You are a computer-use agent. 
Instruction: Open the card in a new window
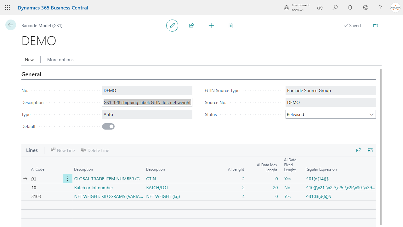pyautogui.click(x=376, y=26)
